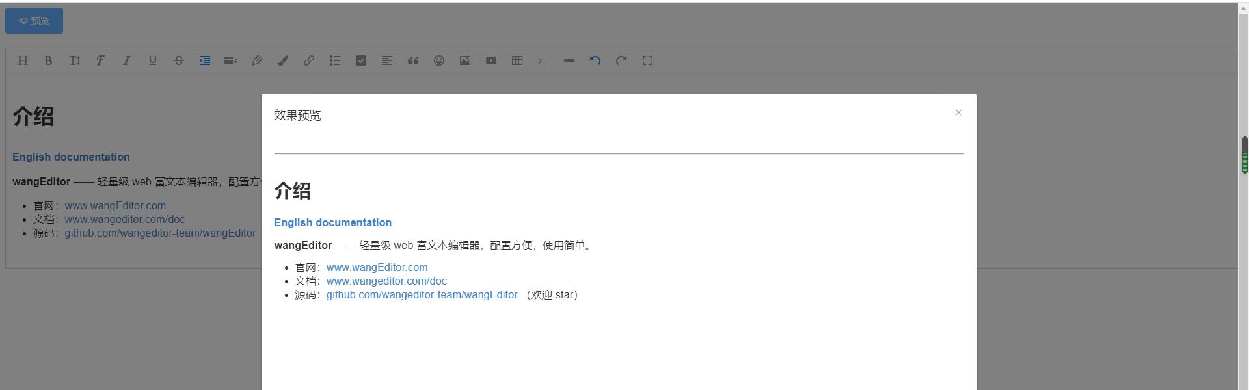Open English documentation link in preview dialog
This screenshot has height=390, width=1249.
click(332, 222)
